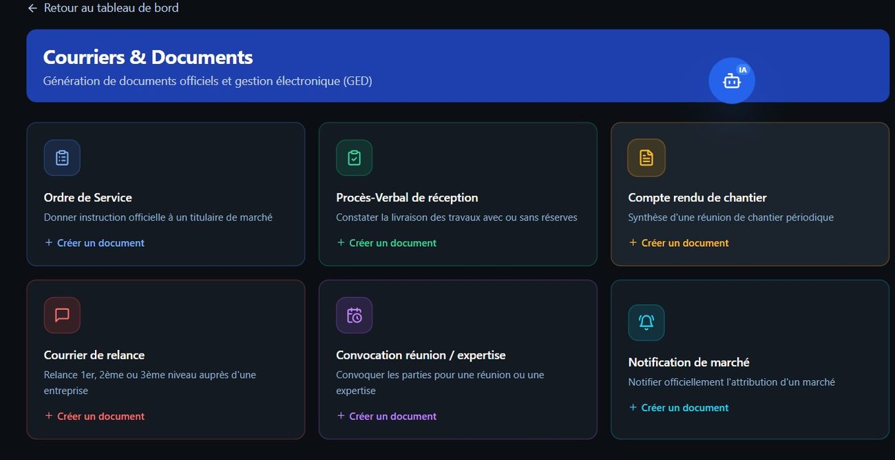Image resolution: width=895 pixels, height=460 pixels.
Task: Click the Ordre de Service clipboard list icon
Action: tap(62, 157)
